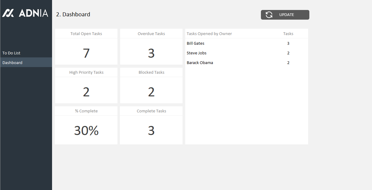Select Steve Jobs in owner list
Image resolution: width=372 pixels, height=190 pixels.
(196, 53)
